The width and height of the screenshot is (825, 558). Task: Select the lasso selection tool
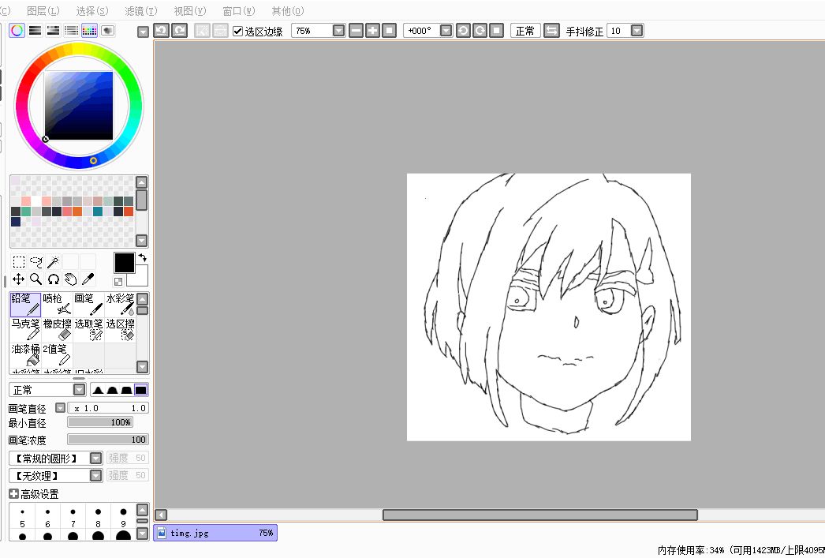pos(35,262)
